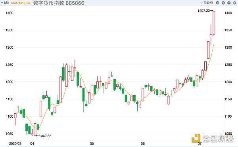
Task: Open the 前复权 adjustment dropdown
Action: pos(207,3)
